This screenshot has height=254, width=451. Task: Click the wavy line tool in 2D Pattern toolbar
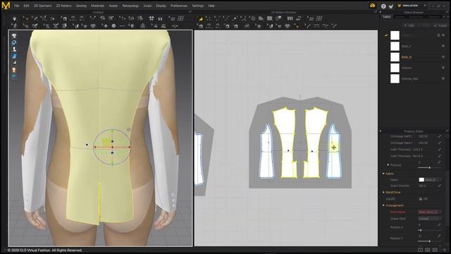click(x=325, y=26)
